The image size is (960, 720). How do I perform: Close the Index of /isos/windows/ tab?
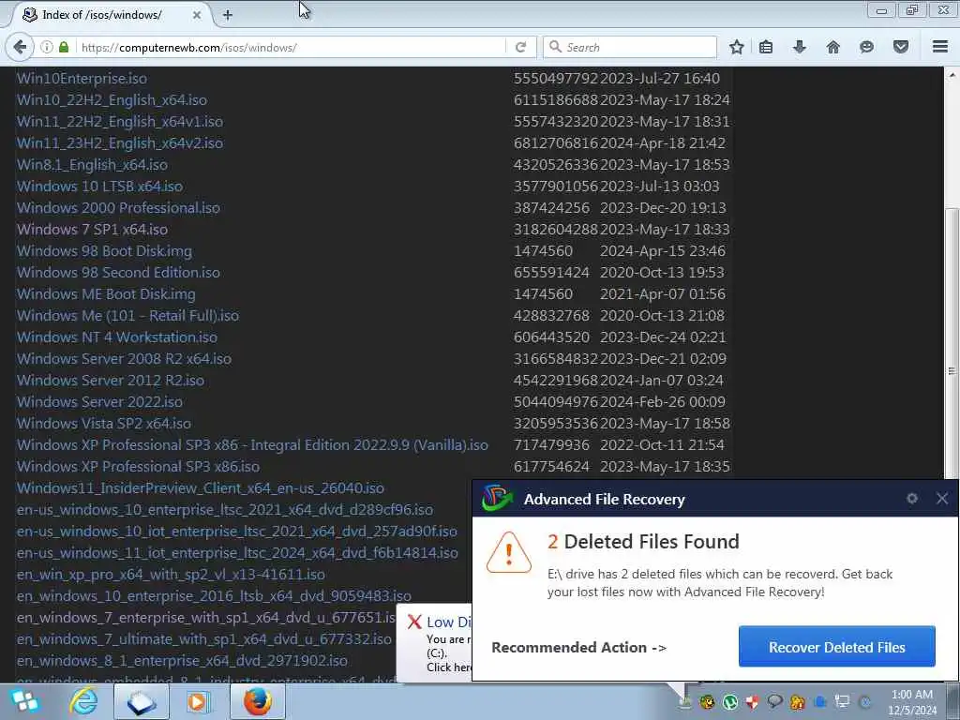(x=197, y=15)
